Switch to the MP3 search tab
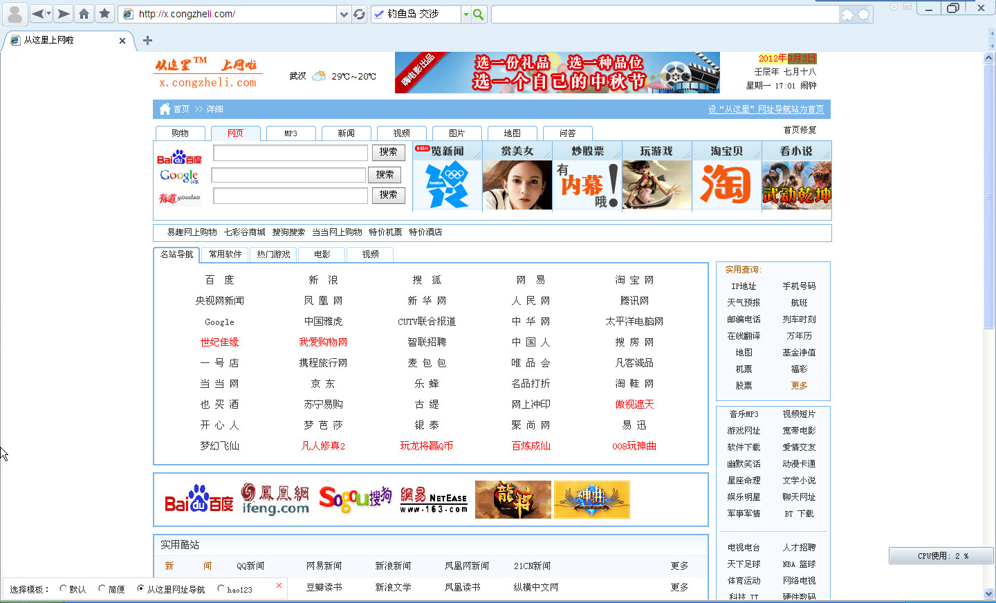The height and width of the screenshot is (603, 996). [x=290, y=133]
